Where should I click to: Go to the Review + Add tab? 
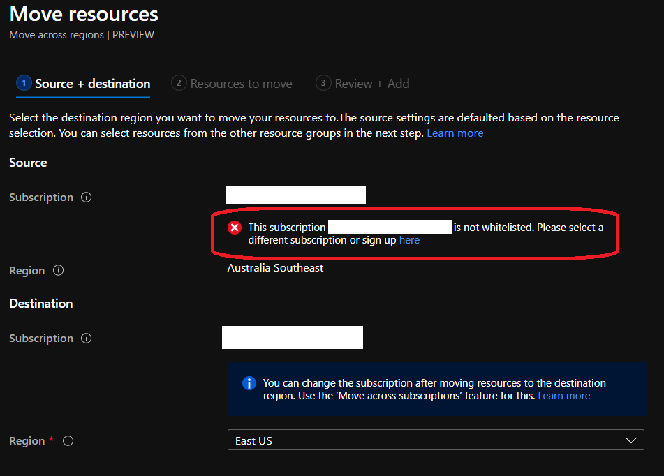371,84
